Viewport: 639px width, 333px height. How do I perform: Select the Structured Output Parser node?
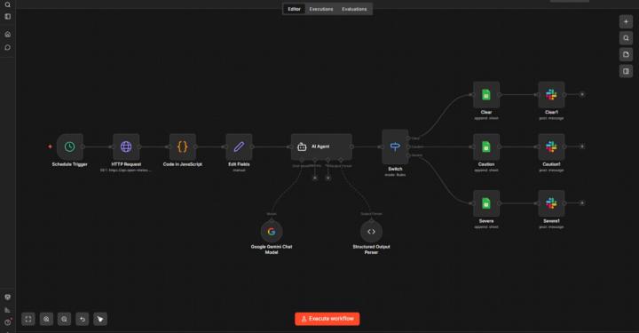(x=371, y=232)
